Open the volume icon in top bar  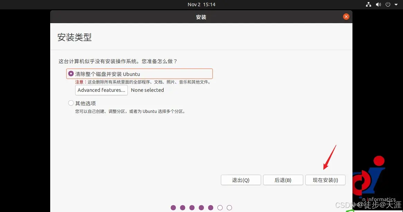pyautogui.click(x=378, y=4)
